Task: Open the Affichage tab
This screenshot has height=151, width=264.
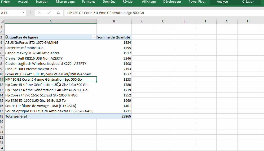Action: (x=149, y=2)
